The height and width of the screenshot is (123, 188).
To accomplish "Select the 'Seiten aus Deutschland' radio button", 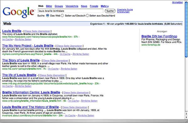I will 87,16.
